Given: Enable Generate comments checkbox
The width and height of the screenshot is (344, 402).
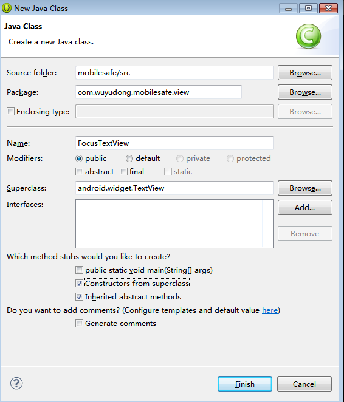Looking at the screenshot, I should click(79, 323).
